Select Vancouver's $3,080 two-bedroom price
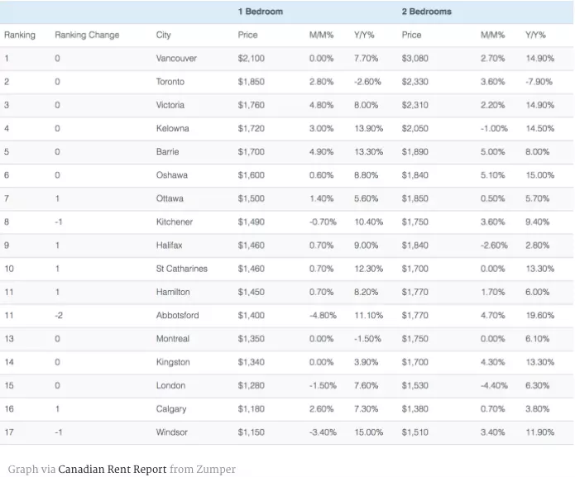Image resolution: width=575 pixels, height=477 pixels. 415,59
